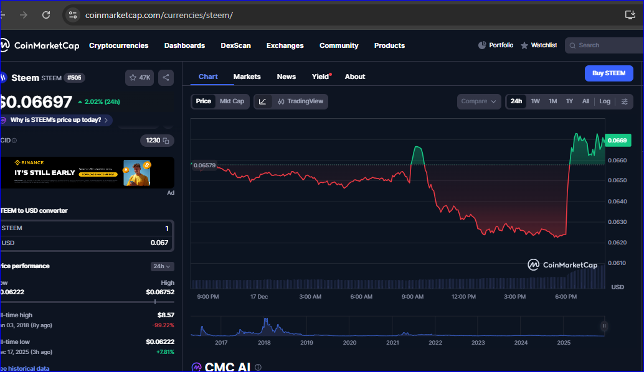This screenshot has width=644, height=372.
Task: Click the install app icon in address bar
Action: tap(630, 15)
